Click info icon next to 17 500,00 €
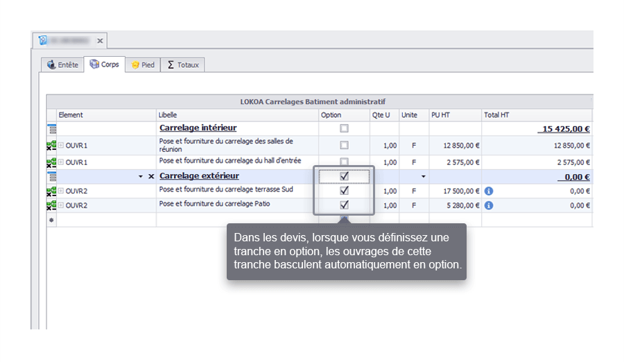624x362 pixels. (489, 191)
